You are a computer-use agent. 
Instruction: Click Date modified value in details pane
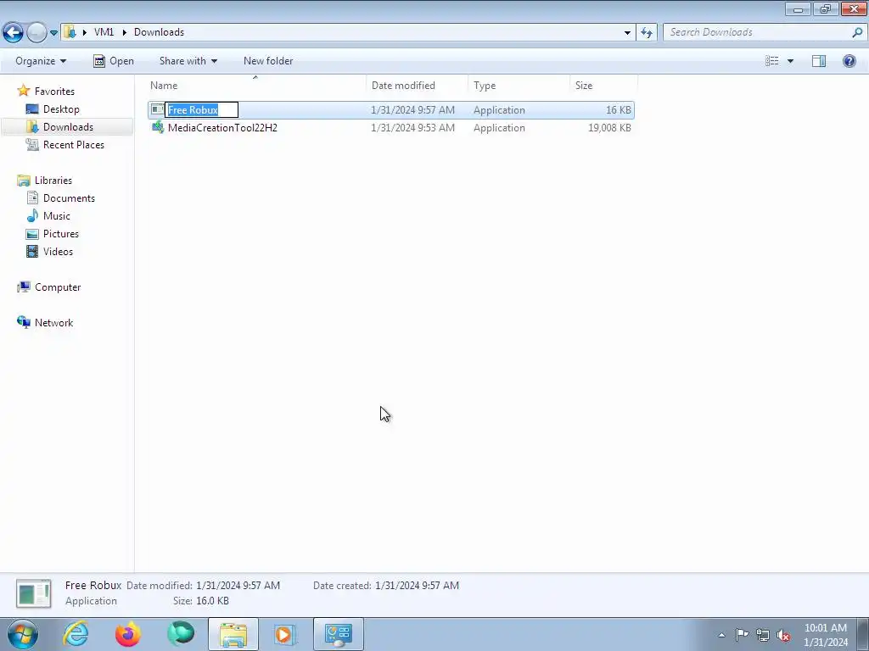[x=238, y=585]
